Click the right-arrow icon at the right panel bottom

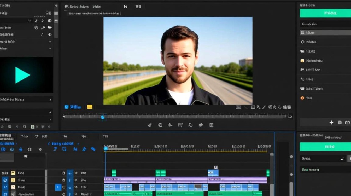tap(331, 122)
